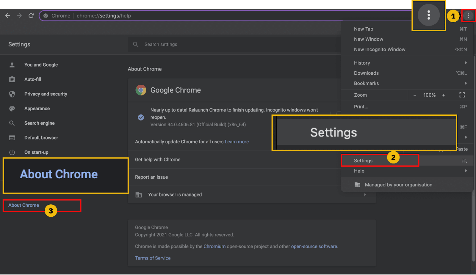
Task: Open the Default browser settings section
Action: (41, 138)
